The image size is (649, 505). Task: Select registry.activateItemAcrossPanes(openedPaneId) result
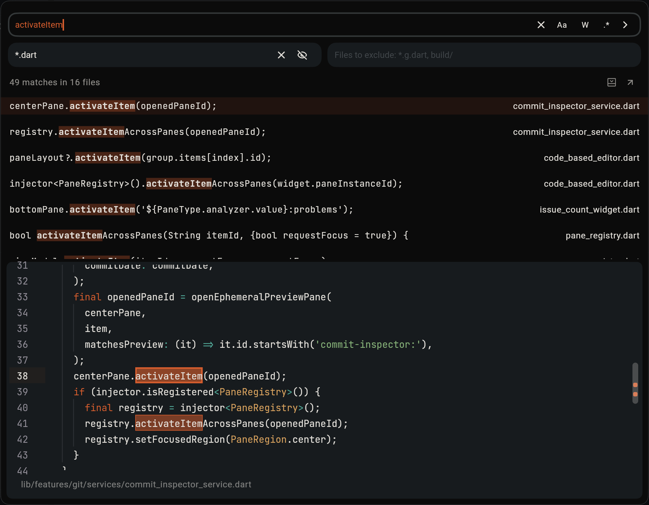click(x=324, y=132)
